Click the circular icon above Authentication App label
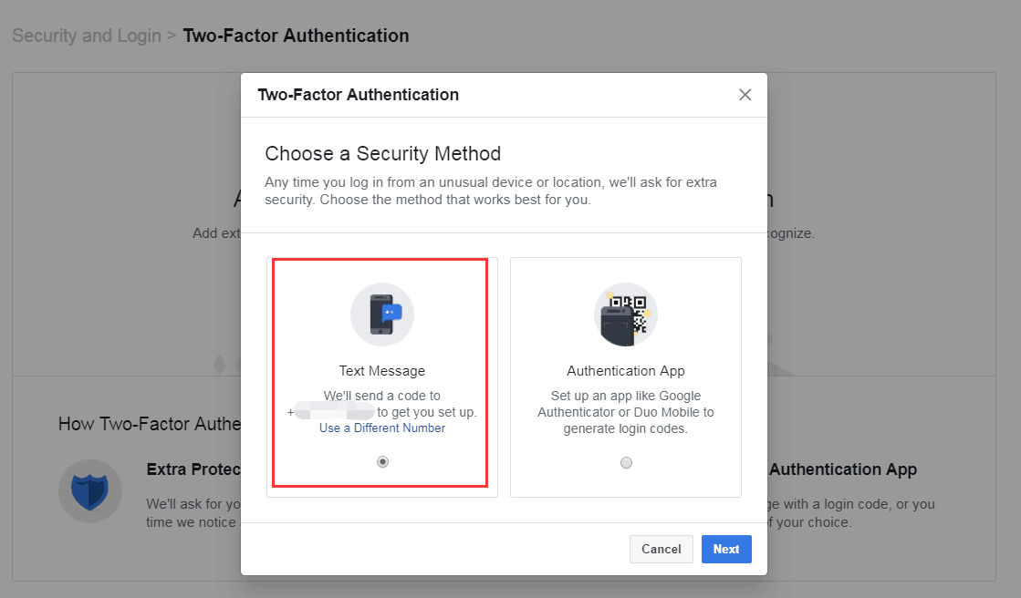The height and width of the screenshot is (598, 1021). 625,314
